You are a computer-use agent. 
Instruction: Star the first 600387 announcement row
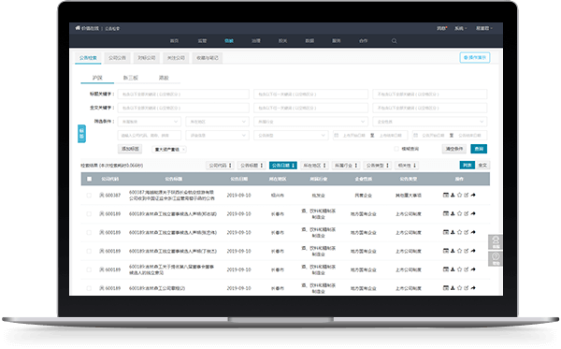tap(459, 195)
